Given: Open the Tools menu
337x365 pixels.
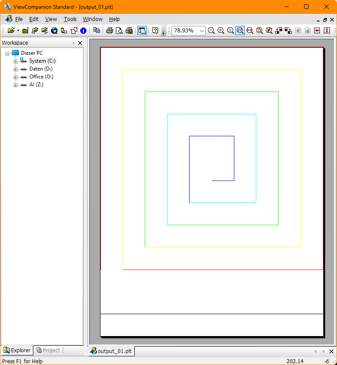Looking at the screenshot, I should coord(70,19).
